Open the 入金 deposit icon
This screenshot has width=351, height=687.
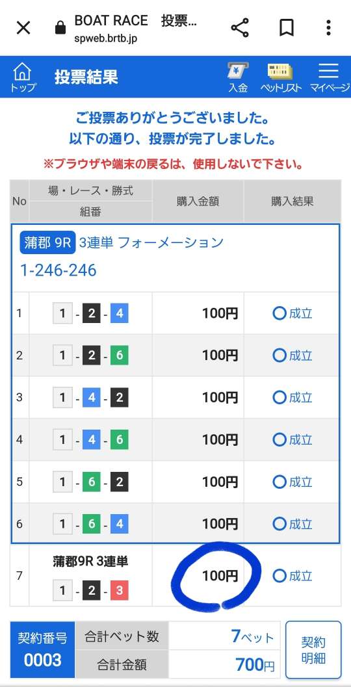pos(238,77)
